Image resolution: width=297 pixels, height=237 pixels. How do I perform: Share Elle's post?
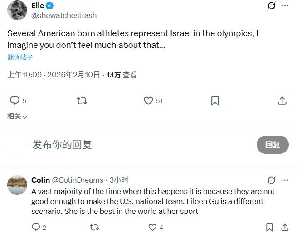point(282,100)
